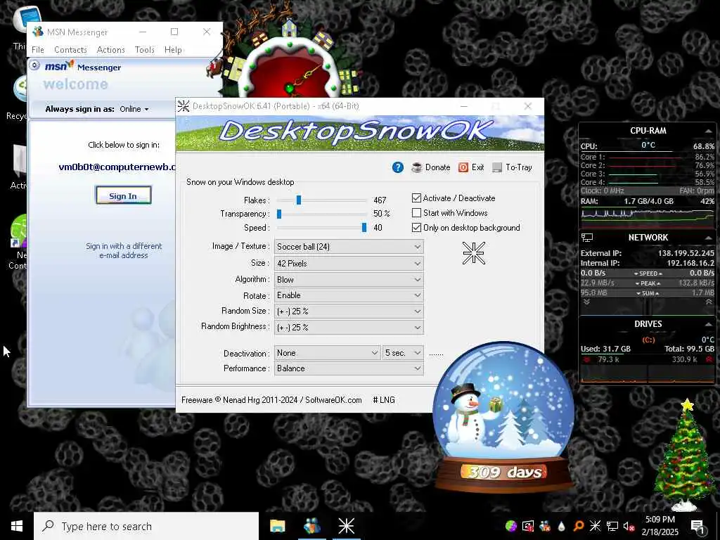
Task: Open the Online status dropdown in MSN Messenger
Action: [x=134, y=109]
